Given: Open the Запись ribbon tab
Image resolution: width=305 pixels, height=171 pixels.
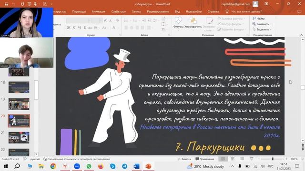Looking at the screenshot, I should click(x=136, y=11).
